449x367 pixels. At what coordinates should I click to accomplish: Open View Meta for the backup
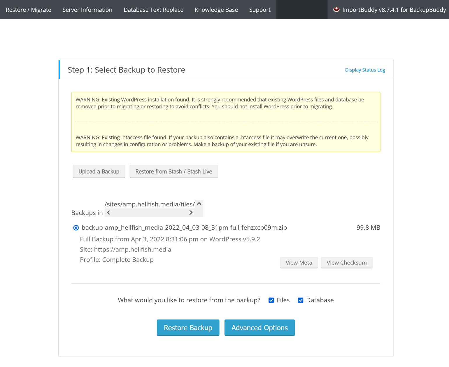coord(299,263)
